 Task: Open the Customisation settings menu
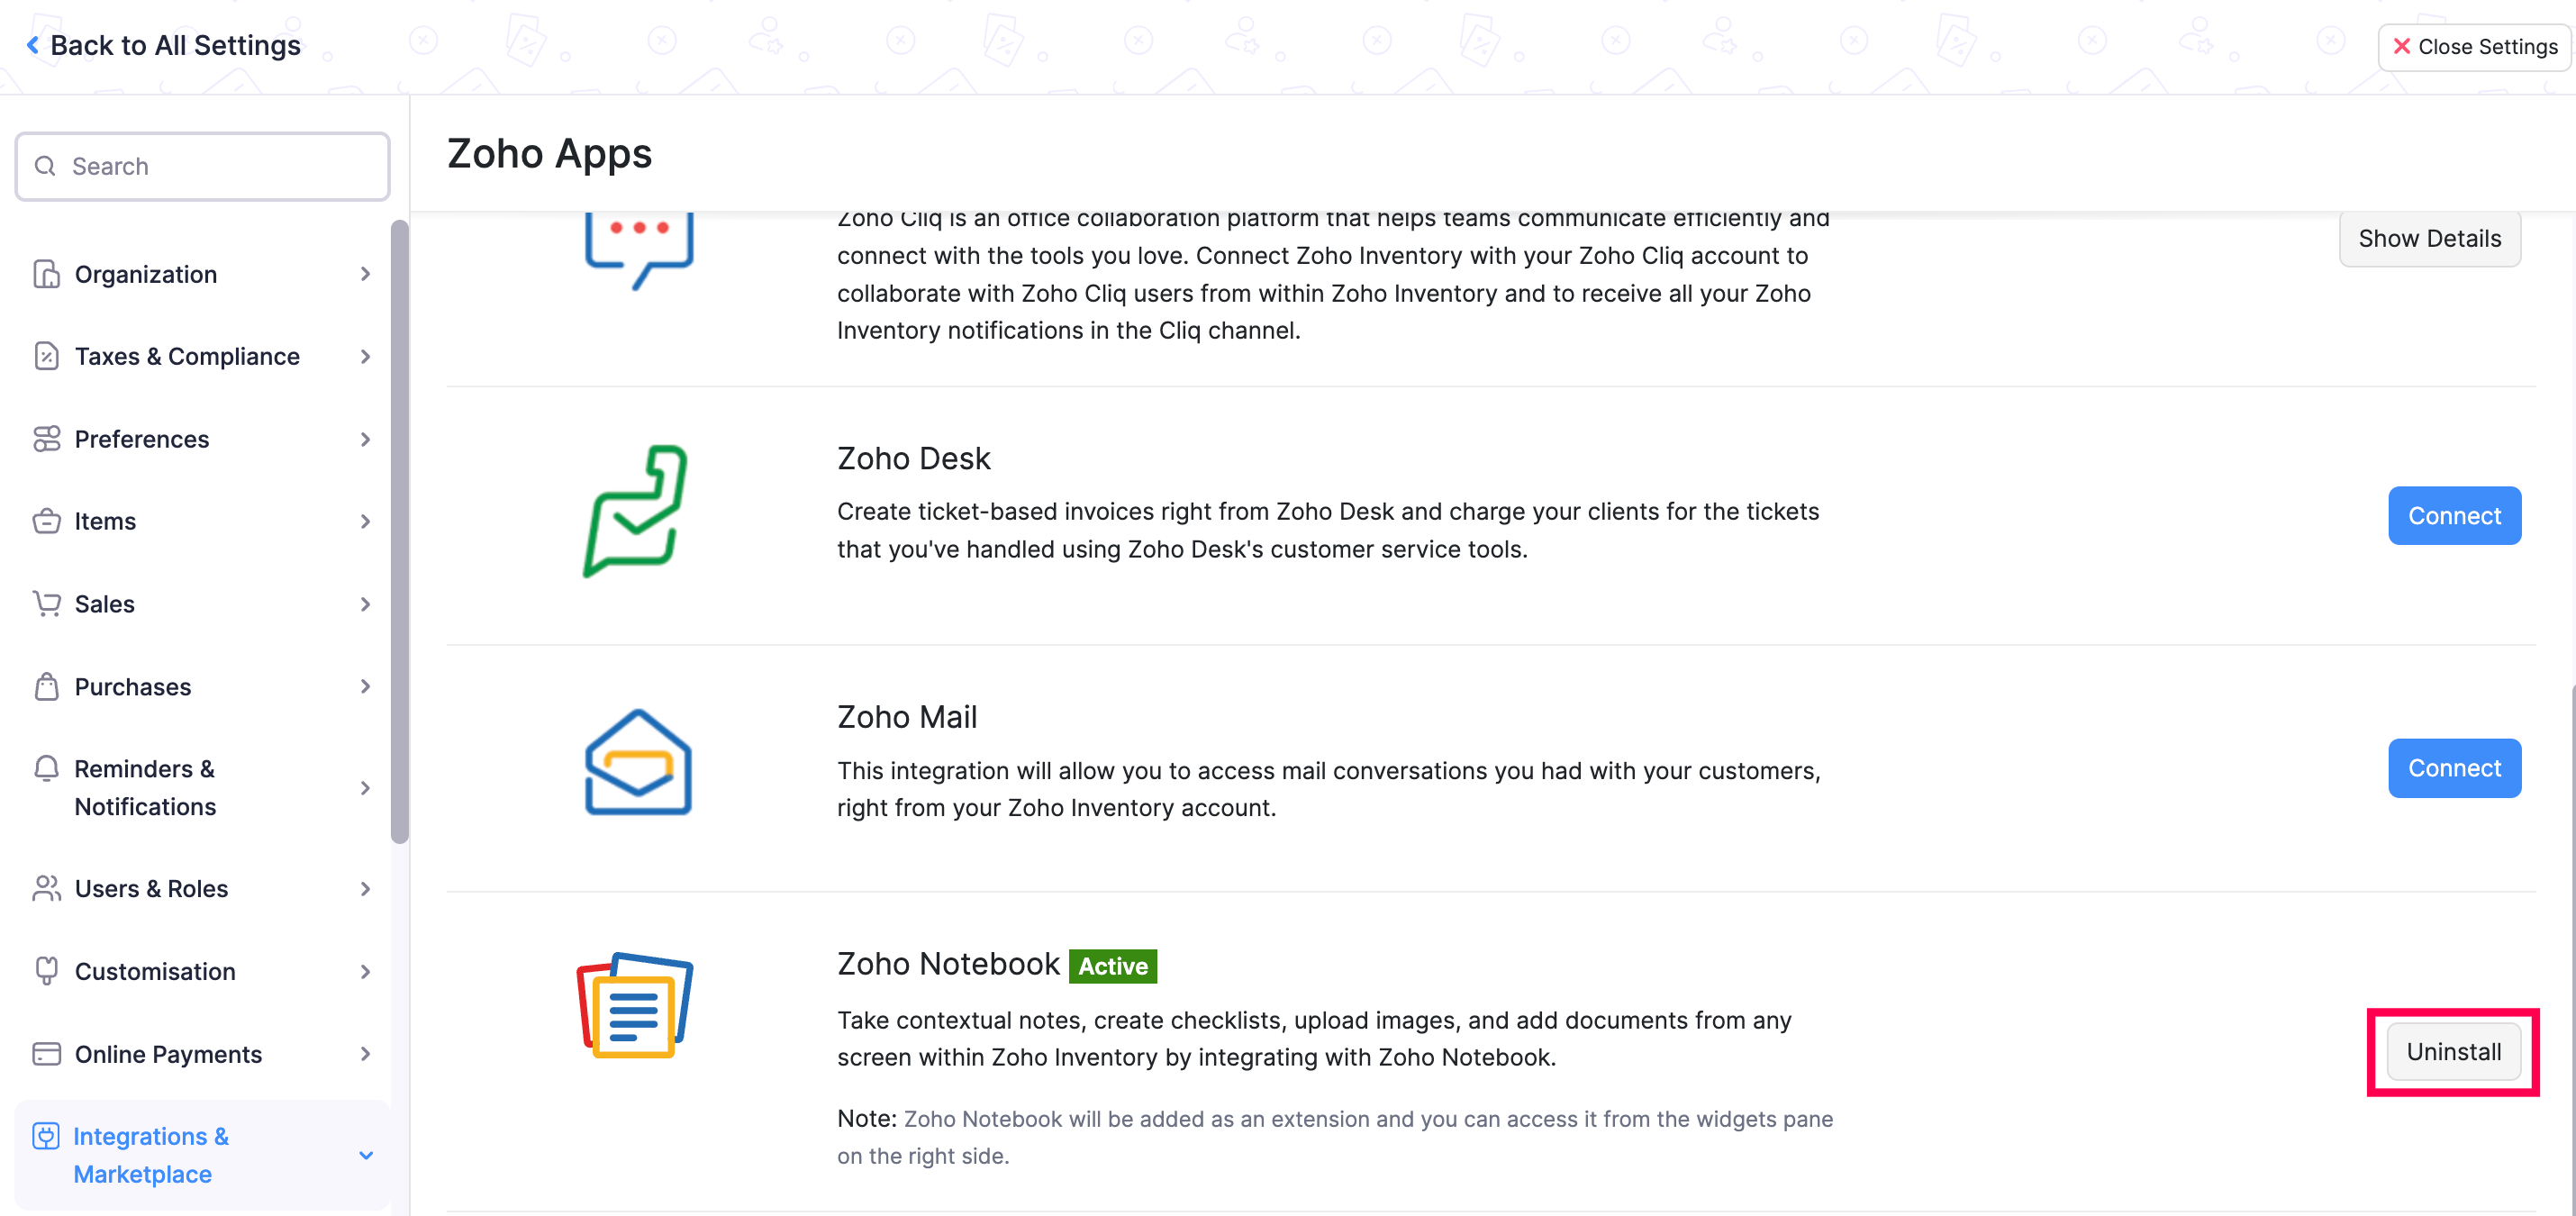pyautogui.click(x=155, y=971)
